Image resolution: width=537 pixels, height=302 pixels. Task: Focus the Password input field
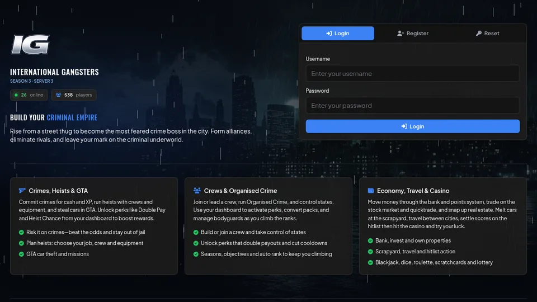point(412,106)
